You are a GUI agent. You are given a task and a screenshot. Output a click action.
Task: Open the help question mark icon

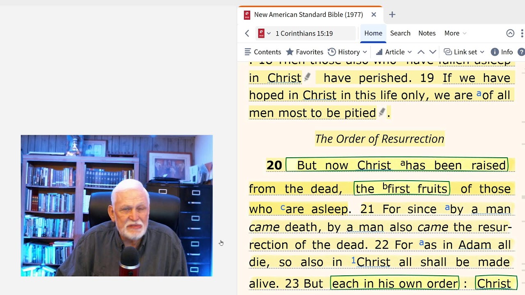pos(521,52)
